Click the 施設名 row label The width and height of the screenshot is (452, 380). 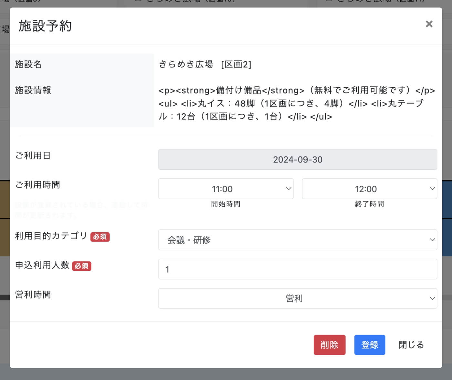(28, 64)
